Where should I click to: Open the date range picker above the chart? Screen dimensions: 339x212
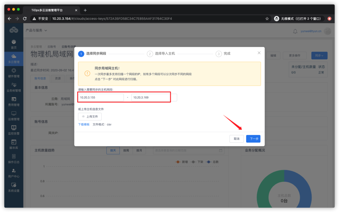point(188,150)
